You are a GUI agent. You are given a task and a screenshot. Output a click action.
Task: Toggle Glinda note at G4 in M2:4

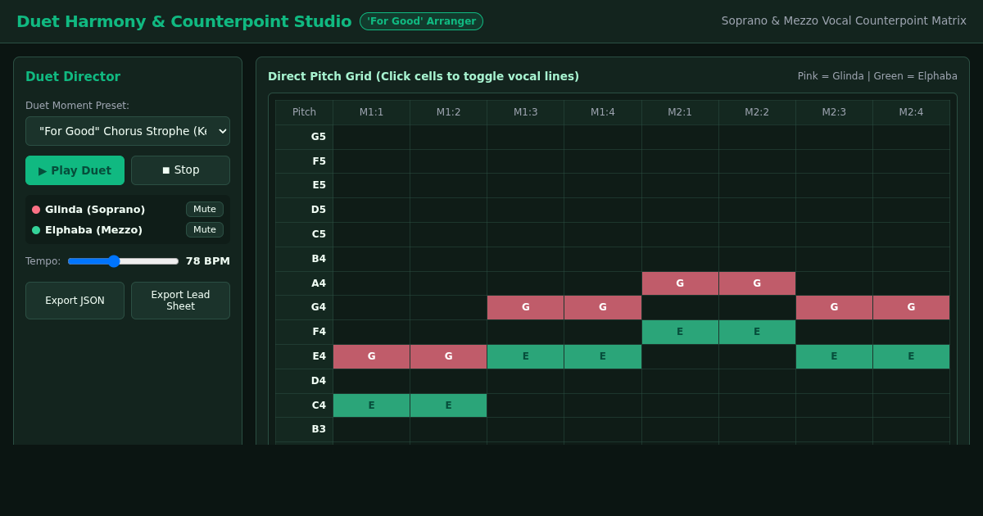[x=911, y=308]
